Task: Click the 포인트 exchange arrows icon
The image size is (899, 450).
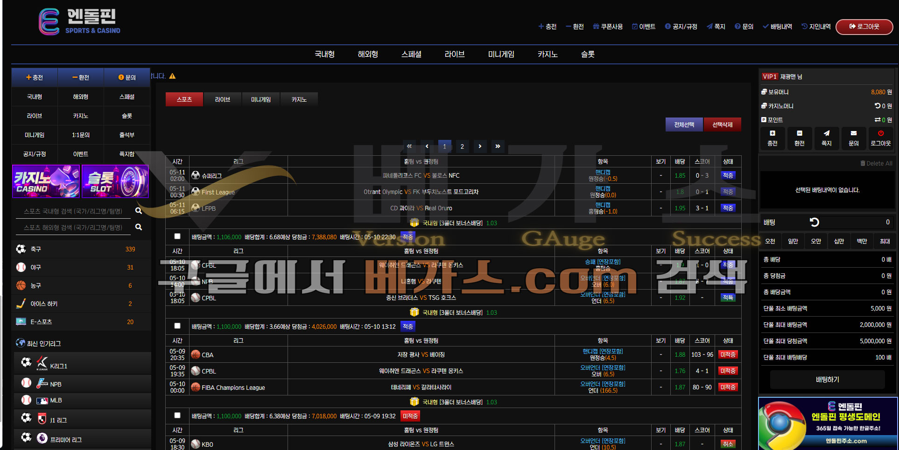Action: click(x=878, y=120)
